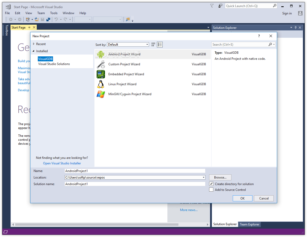Viewport: 307px width, 237px height.
Task: Open the Team menu
Action: 41,13
